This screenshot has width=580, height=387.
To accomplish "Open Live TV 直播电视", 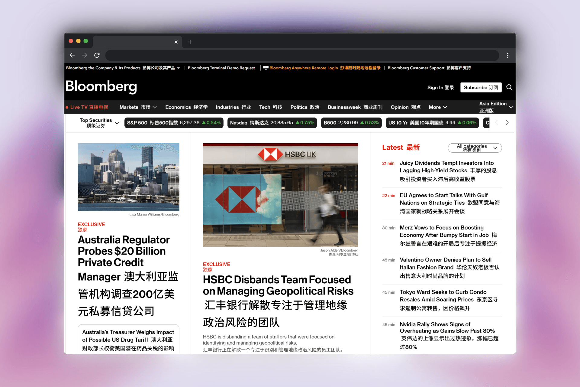I will pyautogui.click(x=87, y=107).
